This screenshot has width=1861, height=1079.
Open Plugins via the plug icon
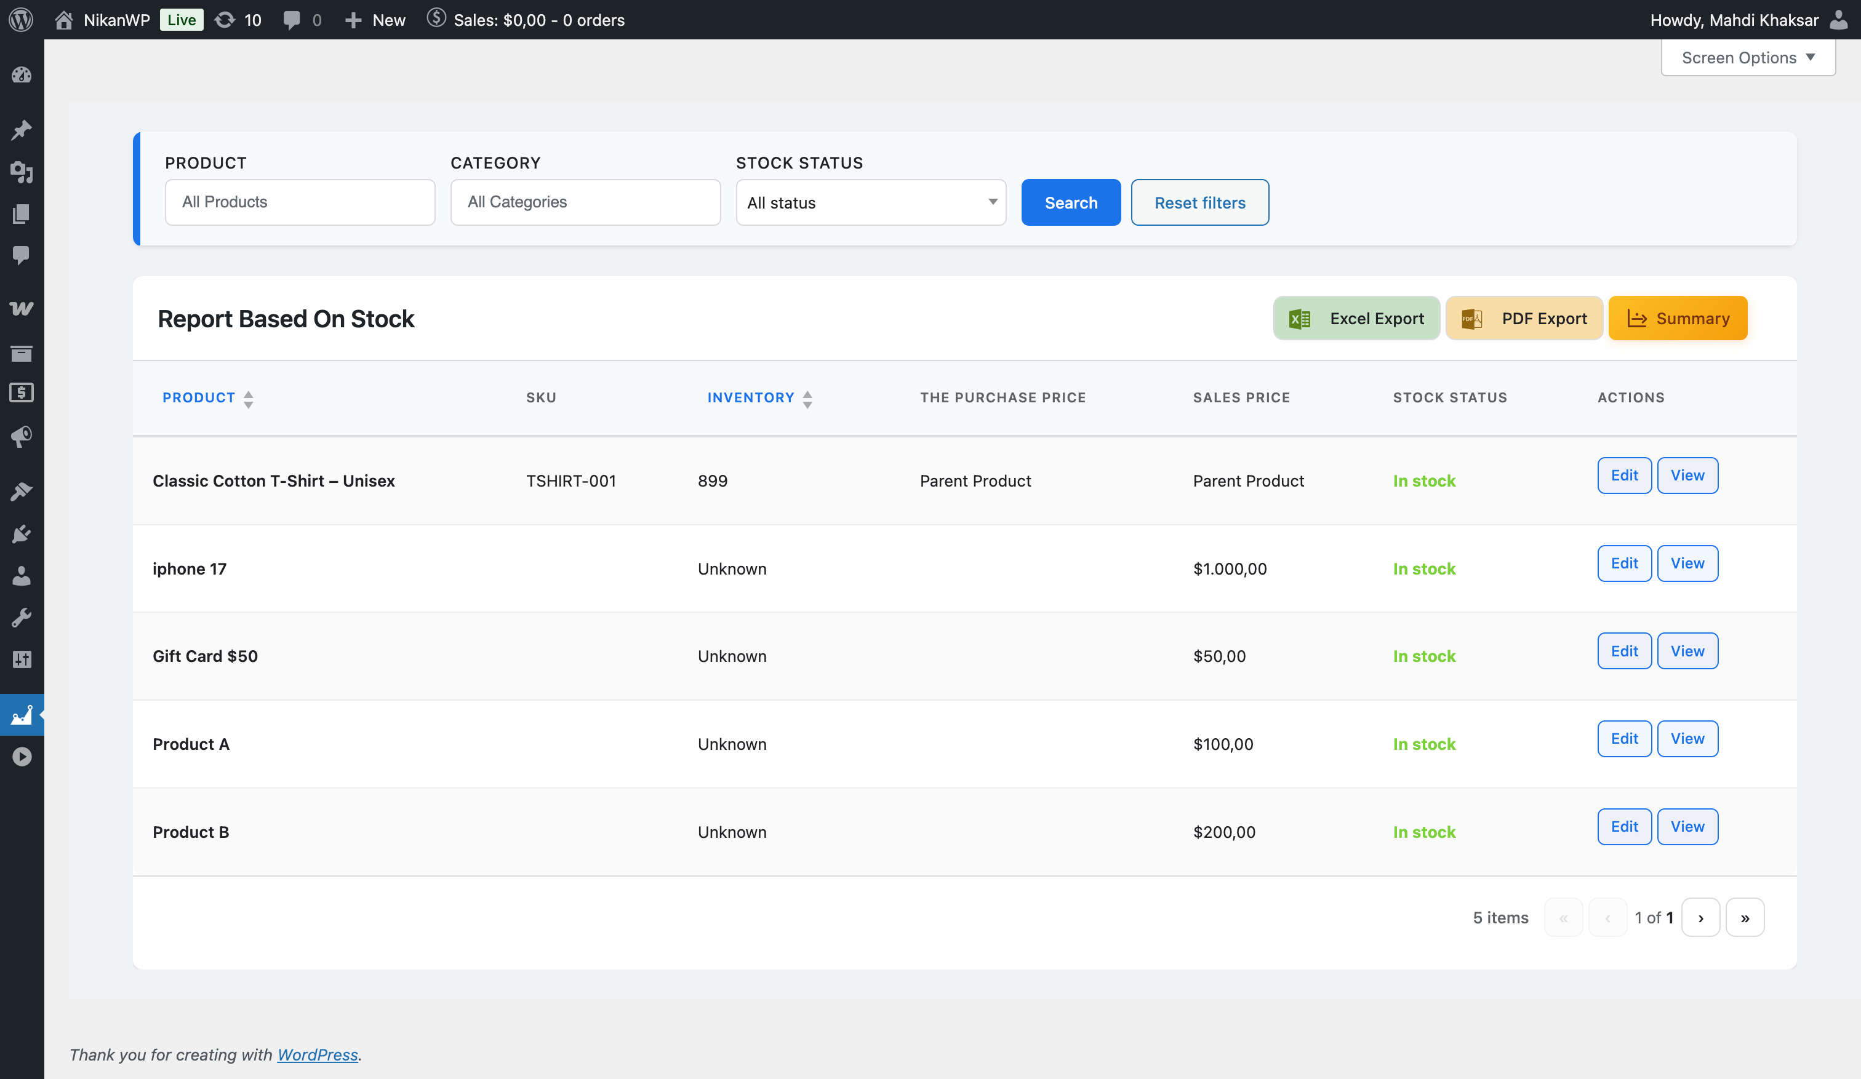pyautogui.click(x=22, y=533)
